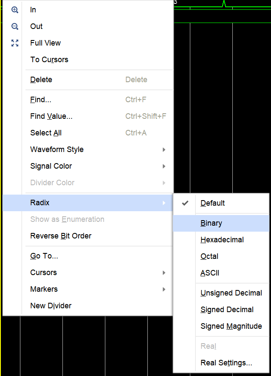
Task: Select the checked Default radix option
Action: click(213, 203)
